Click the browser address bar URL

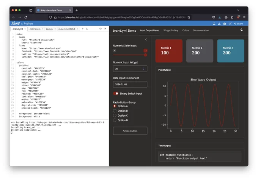122,17
